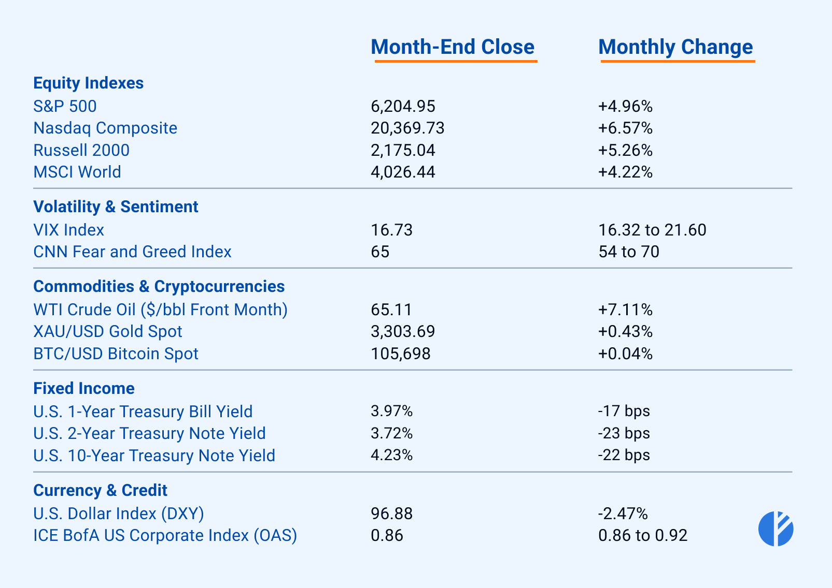Select the U.S. 10-Year Treasury Note Yield label
The image size is (832, 588).
click(x=154, y=455)
